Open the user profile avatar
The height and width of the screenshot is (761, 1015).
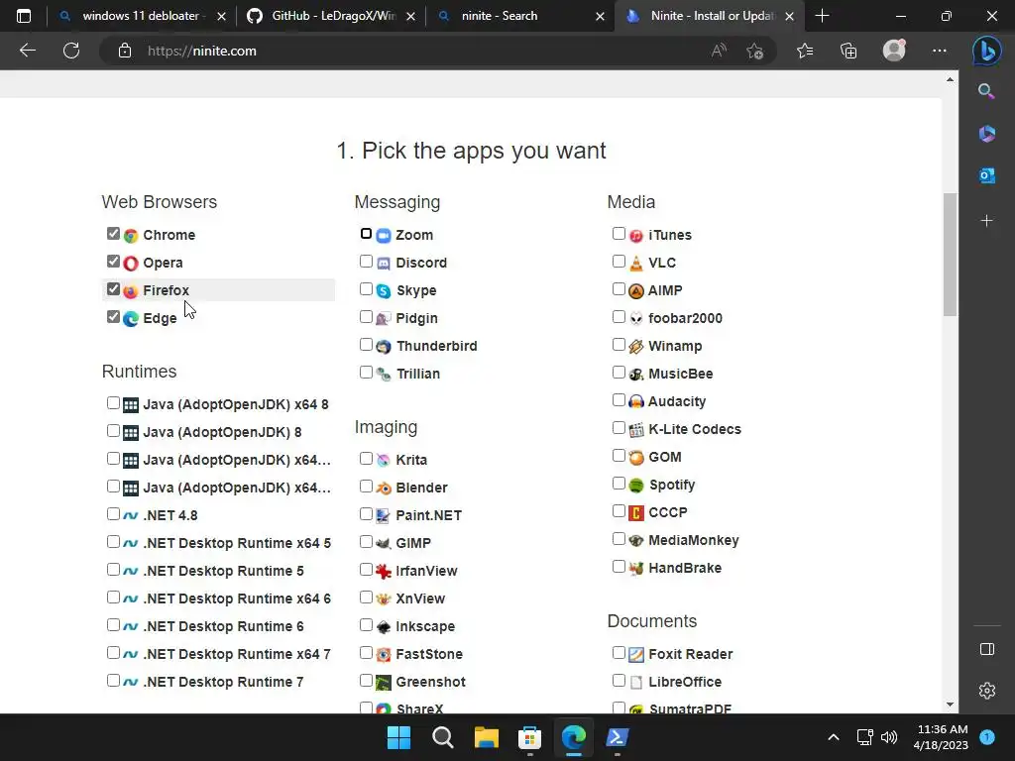[894, 51]
